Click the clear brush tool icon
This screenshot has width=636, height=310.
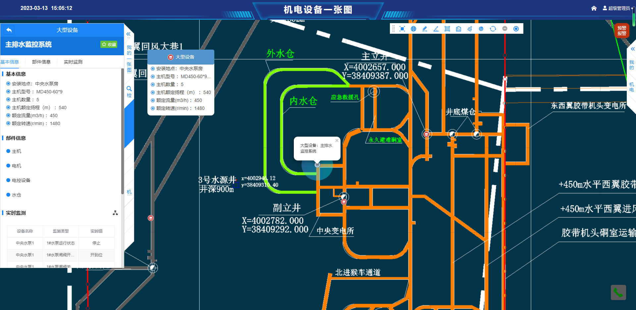coord(470,29)
